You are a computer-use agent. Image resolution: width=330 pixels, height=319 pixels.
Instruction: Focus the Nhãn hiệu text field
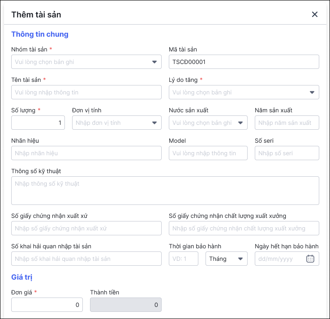click(86, 153)
